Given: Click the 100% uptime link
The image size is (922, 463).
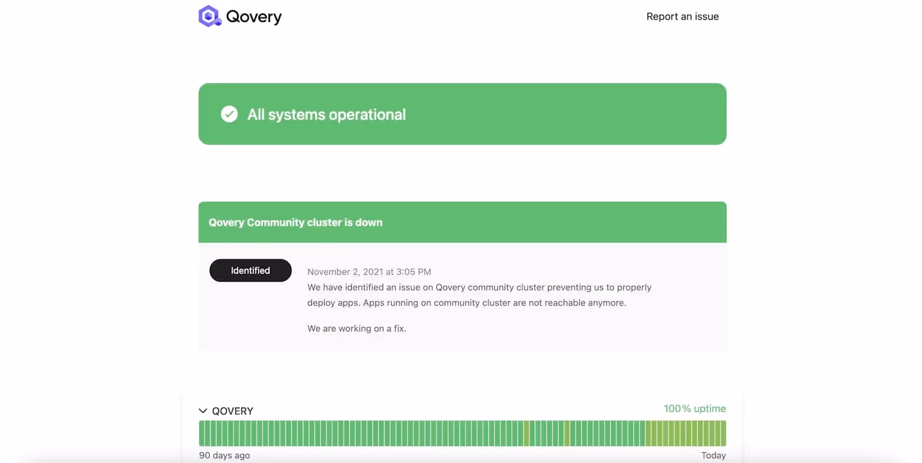Looking at the screenshot, I should [695, 408].
